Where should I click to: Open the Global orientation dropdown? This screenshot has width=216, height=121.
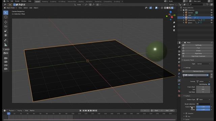[x=79, y=5]
